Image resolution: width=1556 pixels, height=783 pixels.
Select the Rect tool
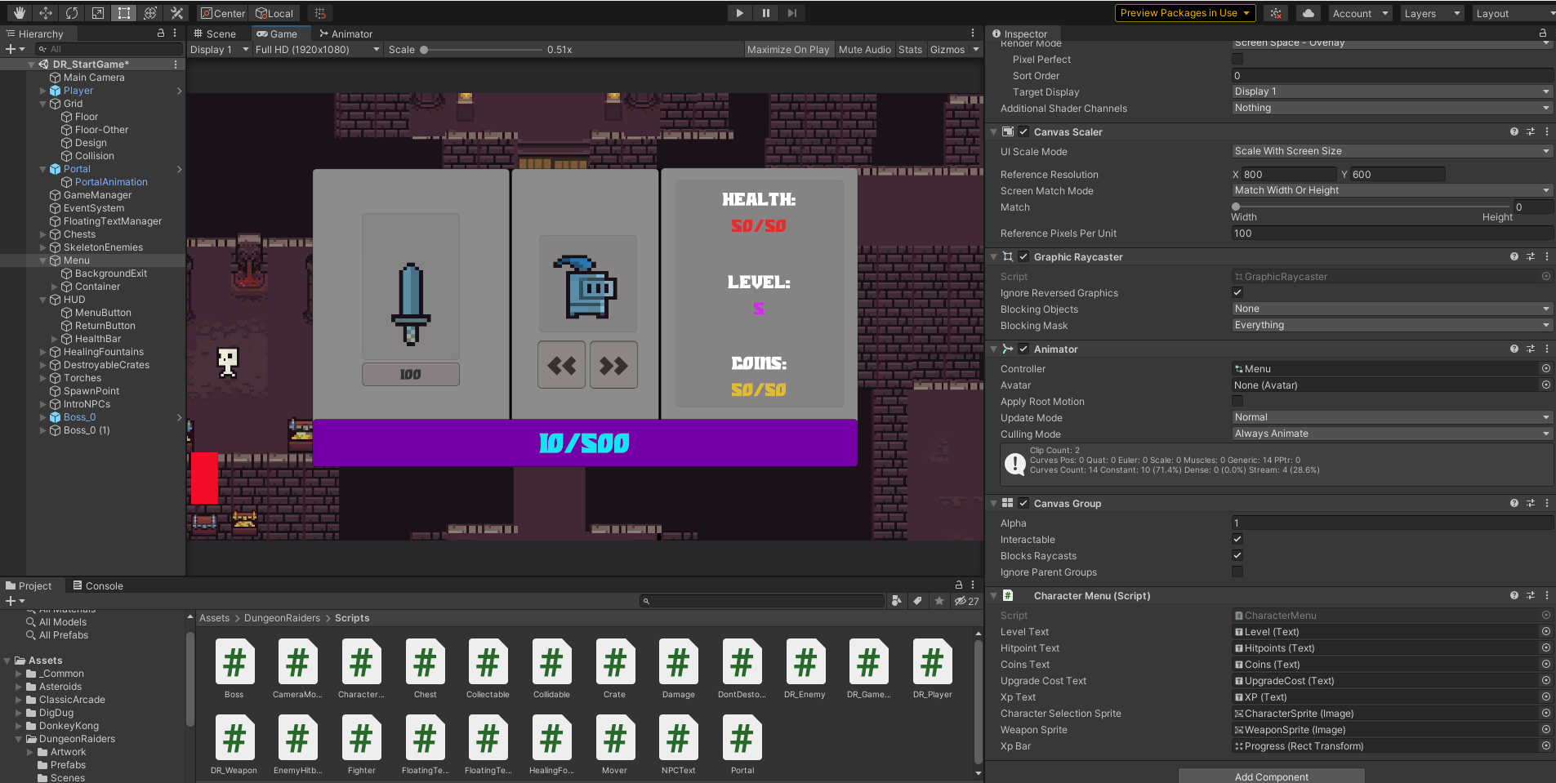124,13
